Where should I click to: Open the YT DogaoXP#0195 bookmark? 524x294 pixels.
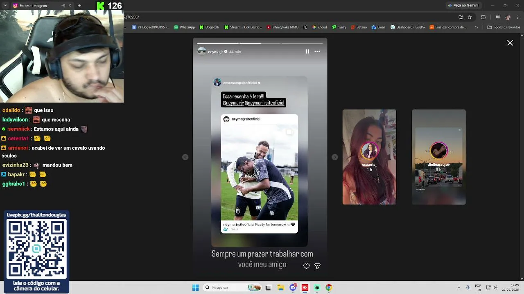pyautogui.click(x=151, y=27)
